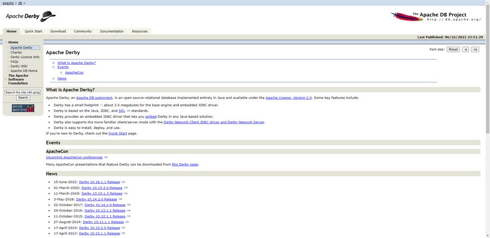
Task: Open Derby 10.15.1.3 Release link
Action: point(102,194)
